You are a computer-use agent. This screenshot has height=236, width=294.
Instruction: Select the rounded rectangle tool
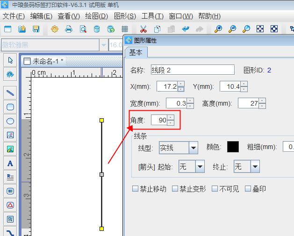[x=10, y=107]
